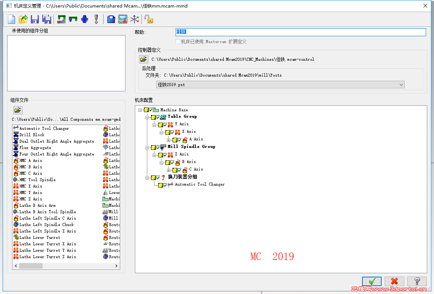
Task: Collapse the B Axis node
Action: [162, 163]
